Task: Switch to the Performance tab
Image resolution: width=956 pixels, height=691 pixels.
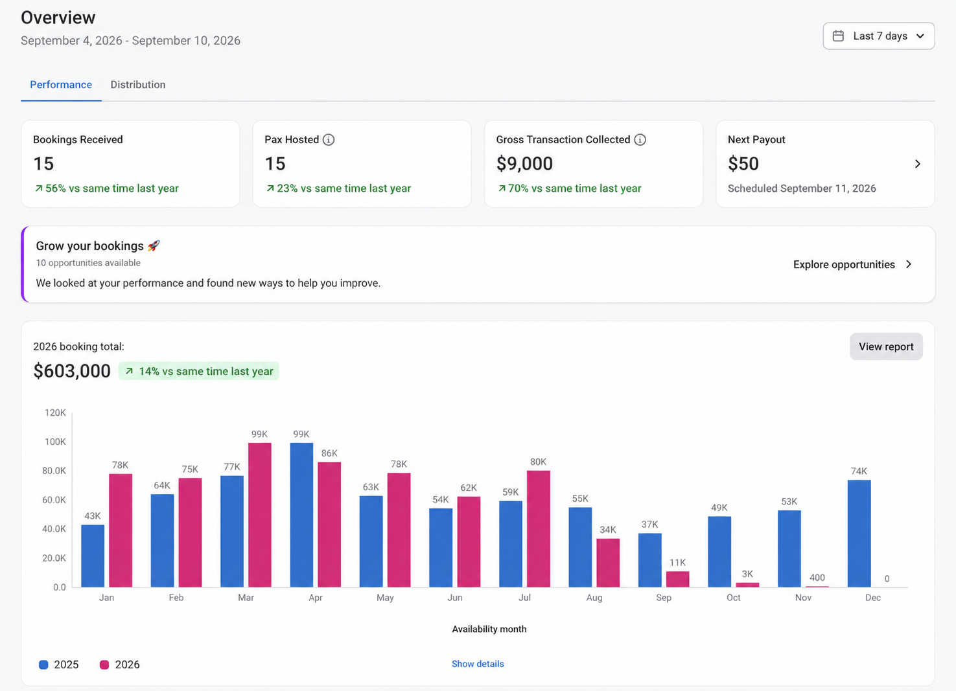Action: tap(61, 85)
